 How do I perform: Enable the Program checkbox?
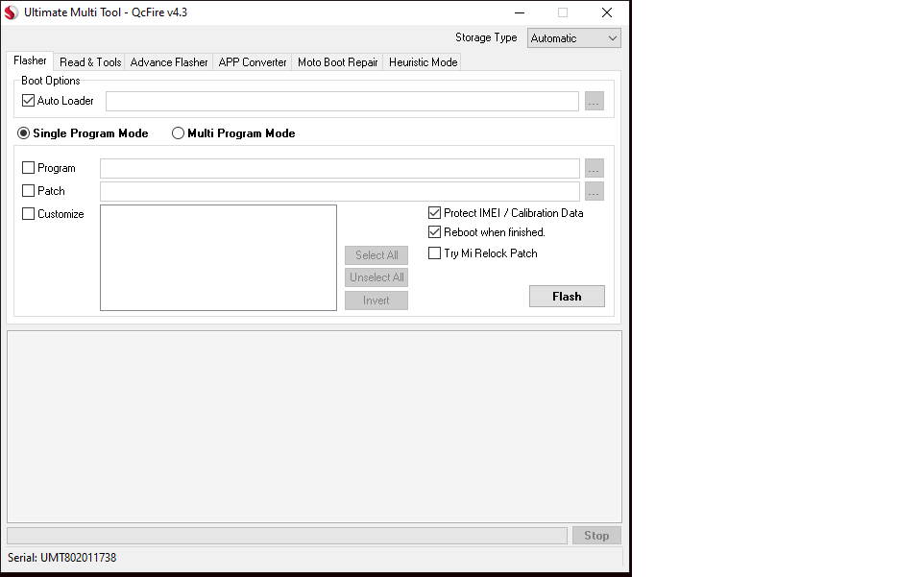coord(28,168)
